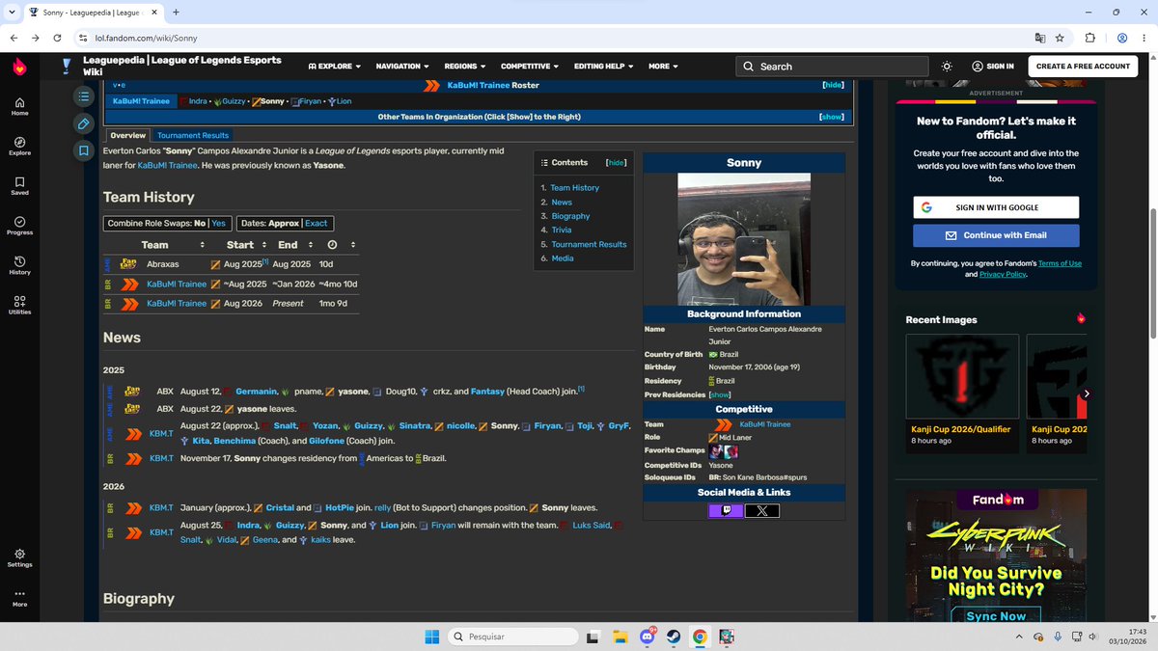Focus the wiki Search field
This screenshot has height=651, width=1158.
pyautogui.click(x=832, y=67)
